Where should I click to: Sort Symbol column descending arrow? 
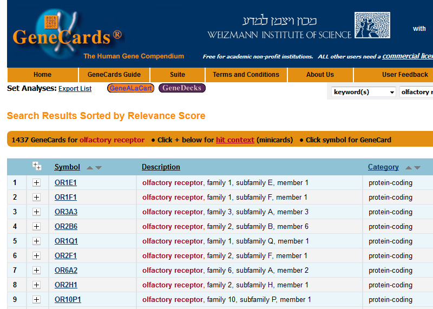coord(99,168)
